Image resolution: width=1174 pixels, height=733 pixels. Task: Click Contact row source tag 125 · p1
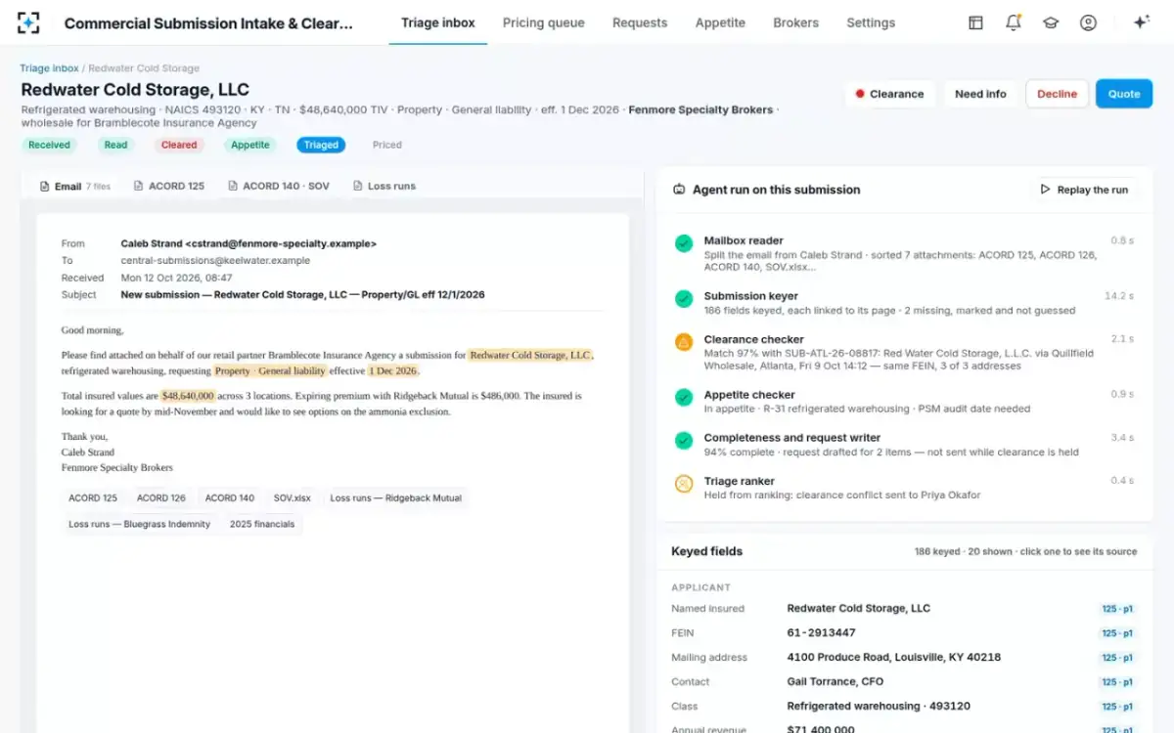(x=1116, y=682)
